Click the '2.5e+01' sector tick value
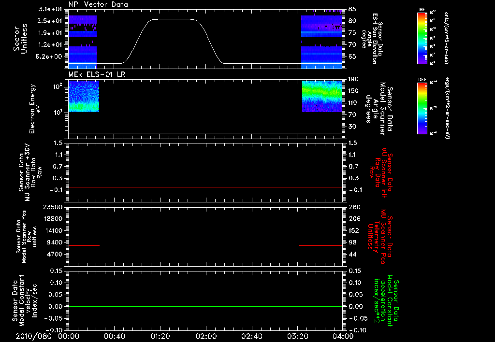 click(x=50, y=21)
